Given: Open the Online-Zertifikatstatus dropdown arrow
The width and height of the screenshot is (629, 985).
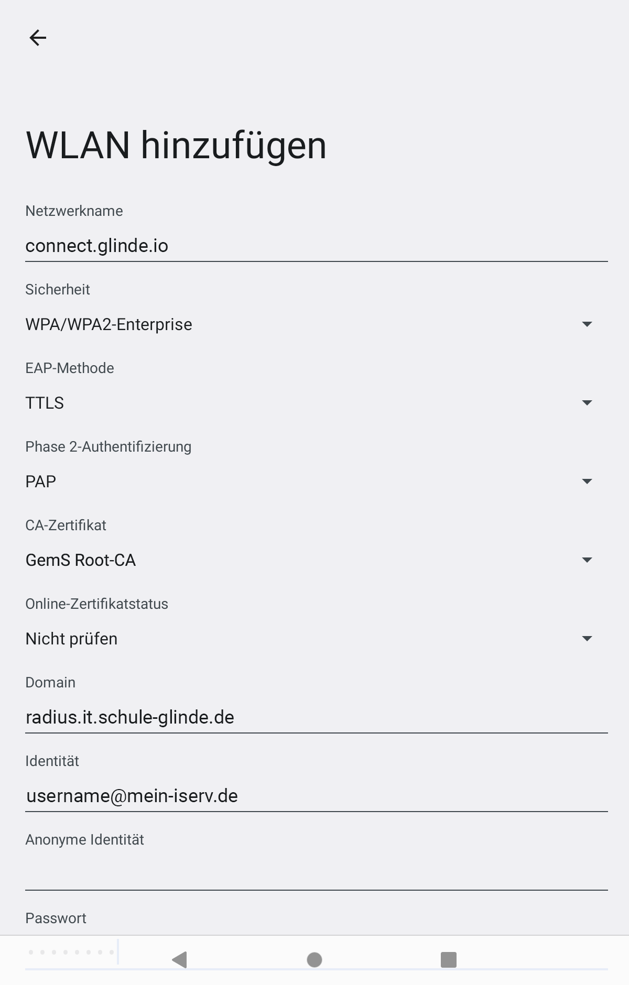Looking at the screenshot, I should [587, 639].
